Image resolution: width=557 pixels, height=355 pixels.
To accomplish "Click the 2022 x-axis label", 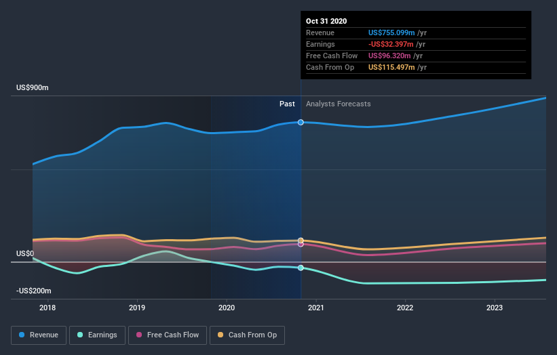I will tap(405, 308).
